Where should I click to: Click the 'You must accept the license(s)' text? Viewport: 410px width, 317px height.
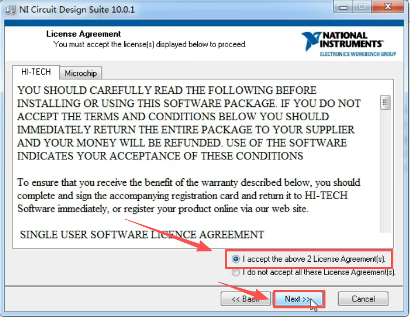[150, 44]
